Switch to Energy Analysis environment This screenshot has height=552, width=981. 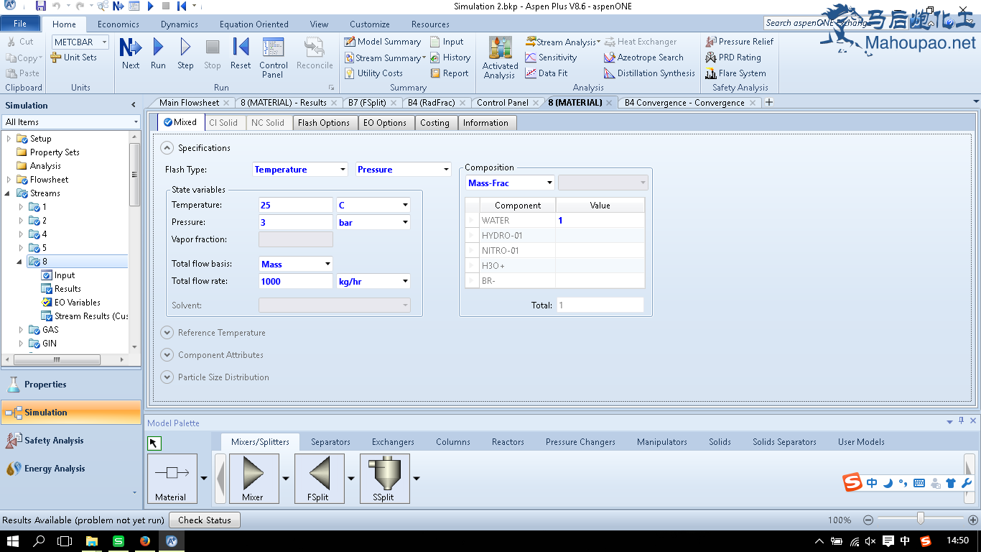[71, 469]
